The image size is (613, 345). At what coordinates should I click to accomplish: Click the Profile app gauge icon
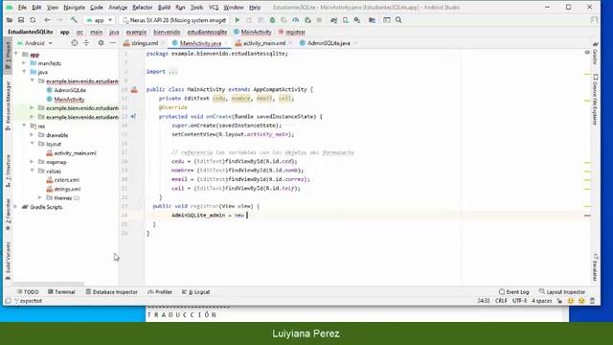[x=296, y=20]
